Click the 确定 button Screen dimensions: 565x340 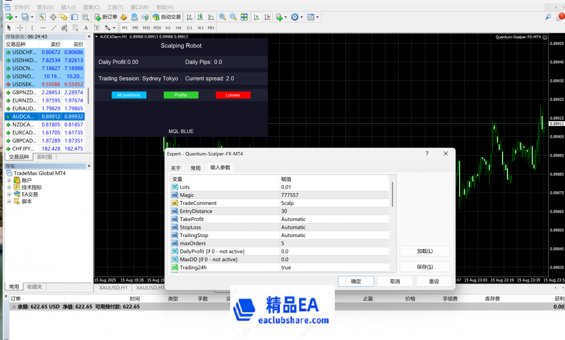pos(356,282)
